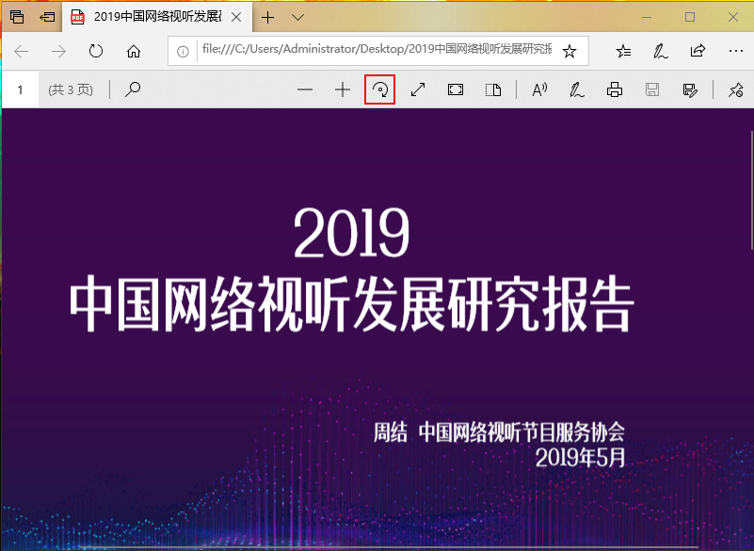Click the page count label 共 3 页
The image size is (754, 551).
(x=71, y=89)
